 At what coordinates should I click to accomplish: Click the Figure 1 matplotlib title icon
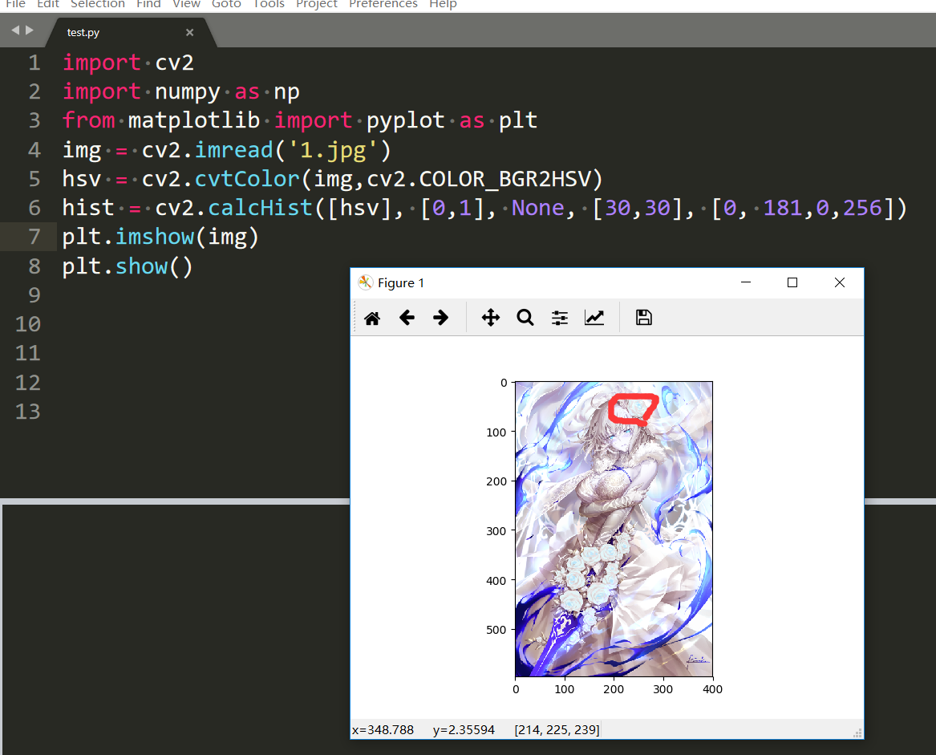tap(365, 282)
